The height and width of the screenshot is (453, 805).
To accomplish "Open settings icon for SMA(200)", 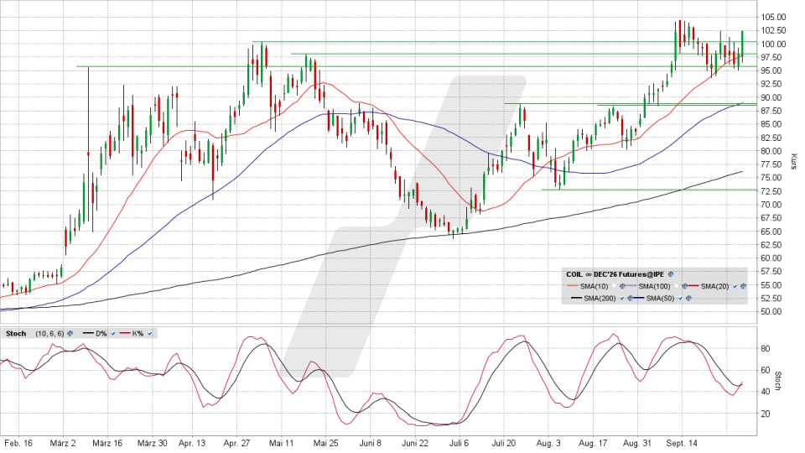I will (630, 299).
